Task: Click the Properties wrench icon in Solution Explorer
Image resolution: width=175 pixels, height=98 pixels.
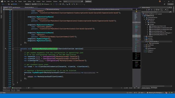Action: (x=165, y=10)
